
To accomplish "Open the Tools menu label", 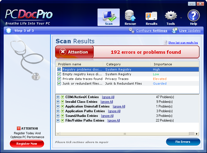I will click(171, 24).
